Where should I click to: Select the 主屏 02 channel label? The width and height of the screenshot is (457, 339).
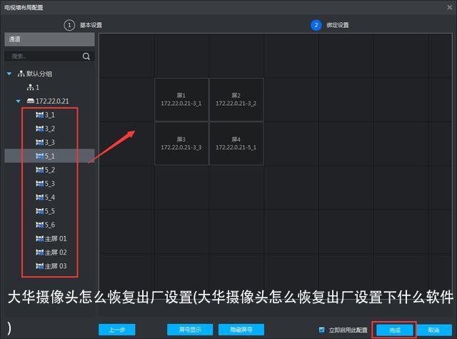(56, 252)
